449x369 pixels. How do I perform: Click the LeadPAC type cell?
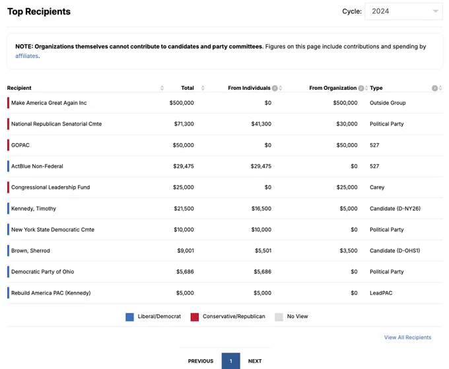pos(381,293)
